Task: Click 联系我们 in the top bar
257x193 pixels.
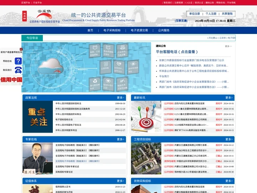Action: (168, 3)
